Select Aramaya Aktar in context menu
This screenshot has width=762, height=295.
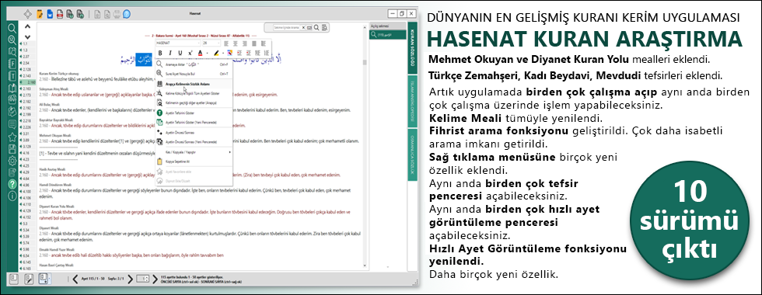(194, 64)
